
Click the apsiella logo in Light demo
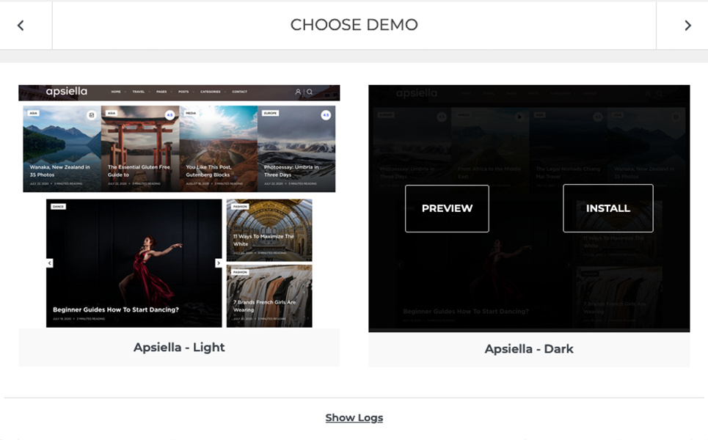click(x=66, y=91)
